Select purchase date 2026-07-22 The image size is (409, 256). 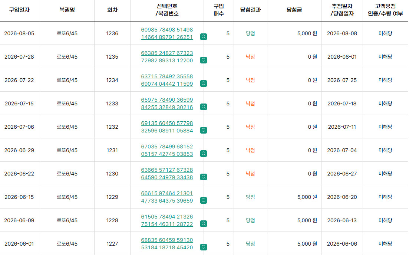(x=19, y=80)
